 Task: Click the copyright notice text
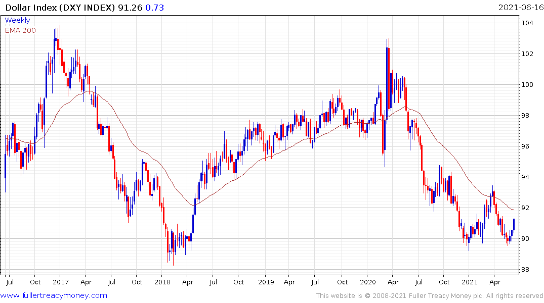click(430, 296)
